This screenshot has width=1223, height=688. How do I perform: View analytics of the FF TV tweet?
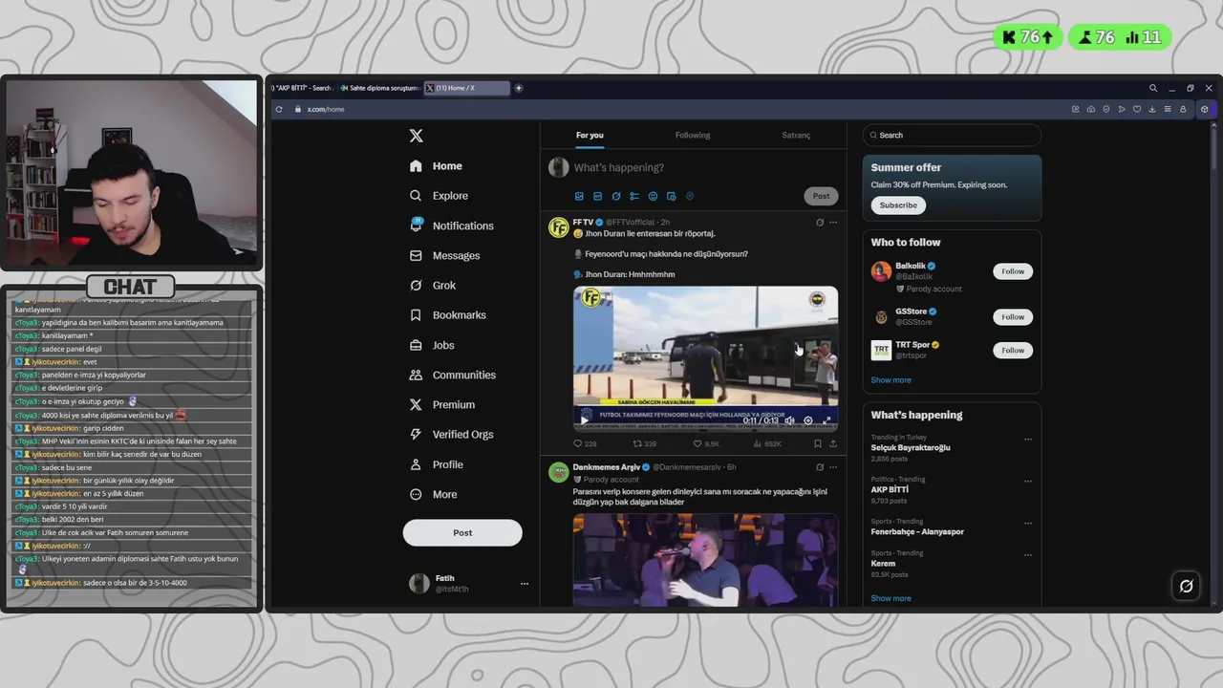click(767, 443)
